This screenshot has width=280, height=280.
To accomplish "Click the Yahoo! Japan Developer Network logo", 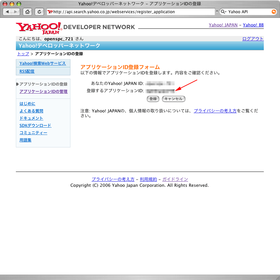I will coord(75,28).
